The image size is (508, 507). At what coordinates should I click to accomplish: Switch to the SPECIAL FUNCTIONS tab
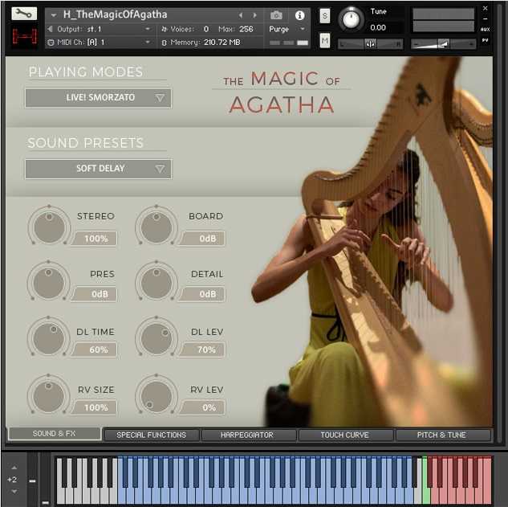[152, 435]
